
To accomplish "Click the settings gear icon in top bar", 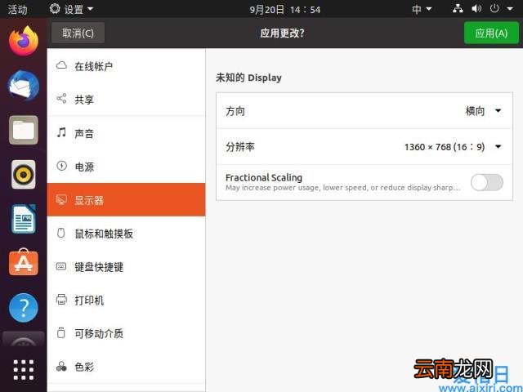I will coord(55,9).
